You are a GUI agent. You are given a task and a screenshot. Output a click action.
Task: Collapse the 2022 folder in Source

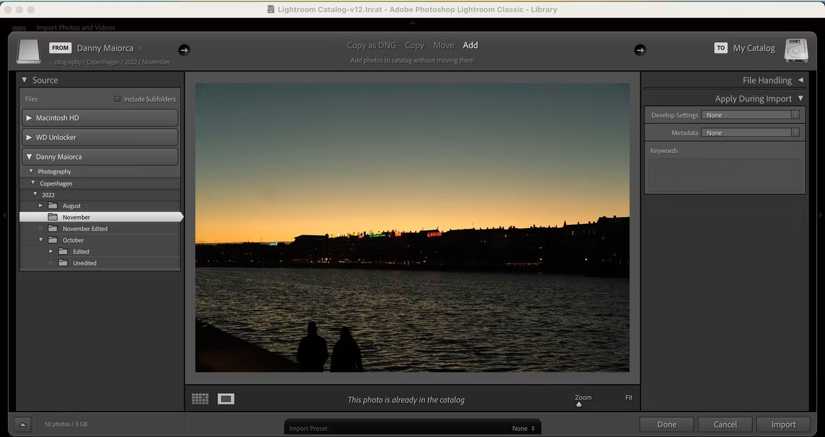click(35, 194)
